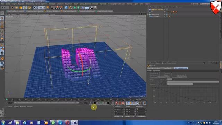Image resolution: width=222 pixels, height=125 pixels.
Task: Click RealFlow SD Importer shelf button
Action: point(52,11)
